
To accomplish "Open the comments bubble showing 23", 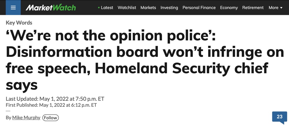I will (x=279, y=117).
